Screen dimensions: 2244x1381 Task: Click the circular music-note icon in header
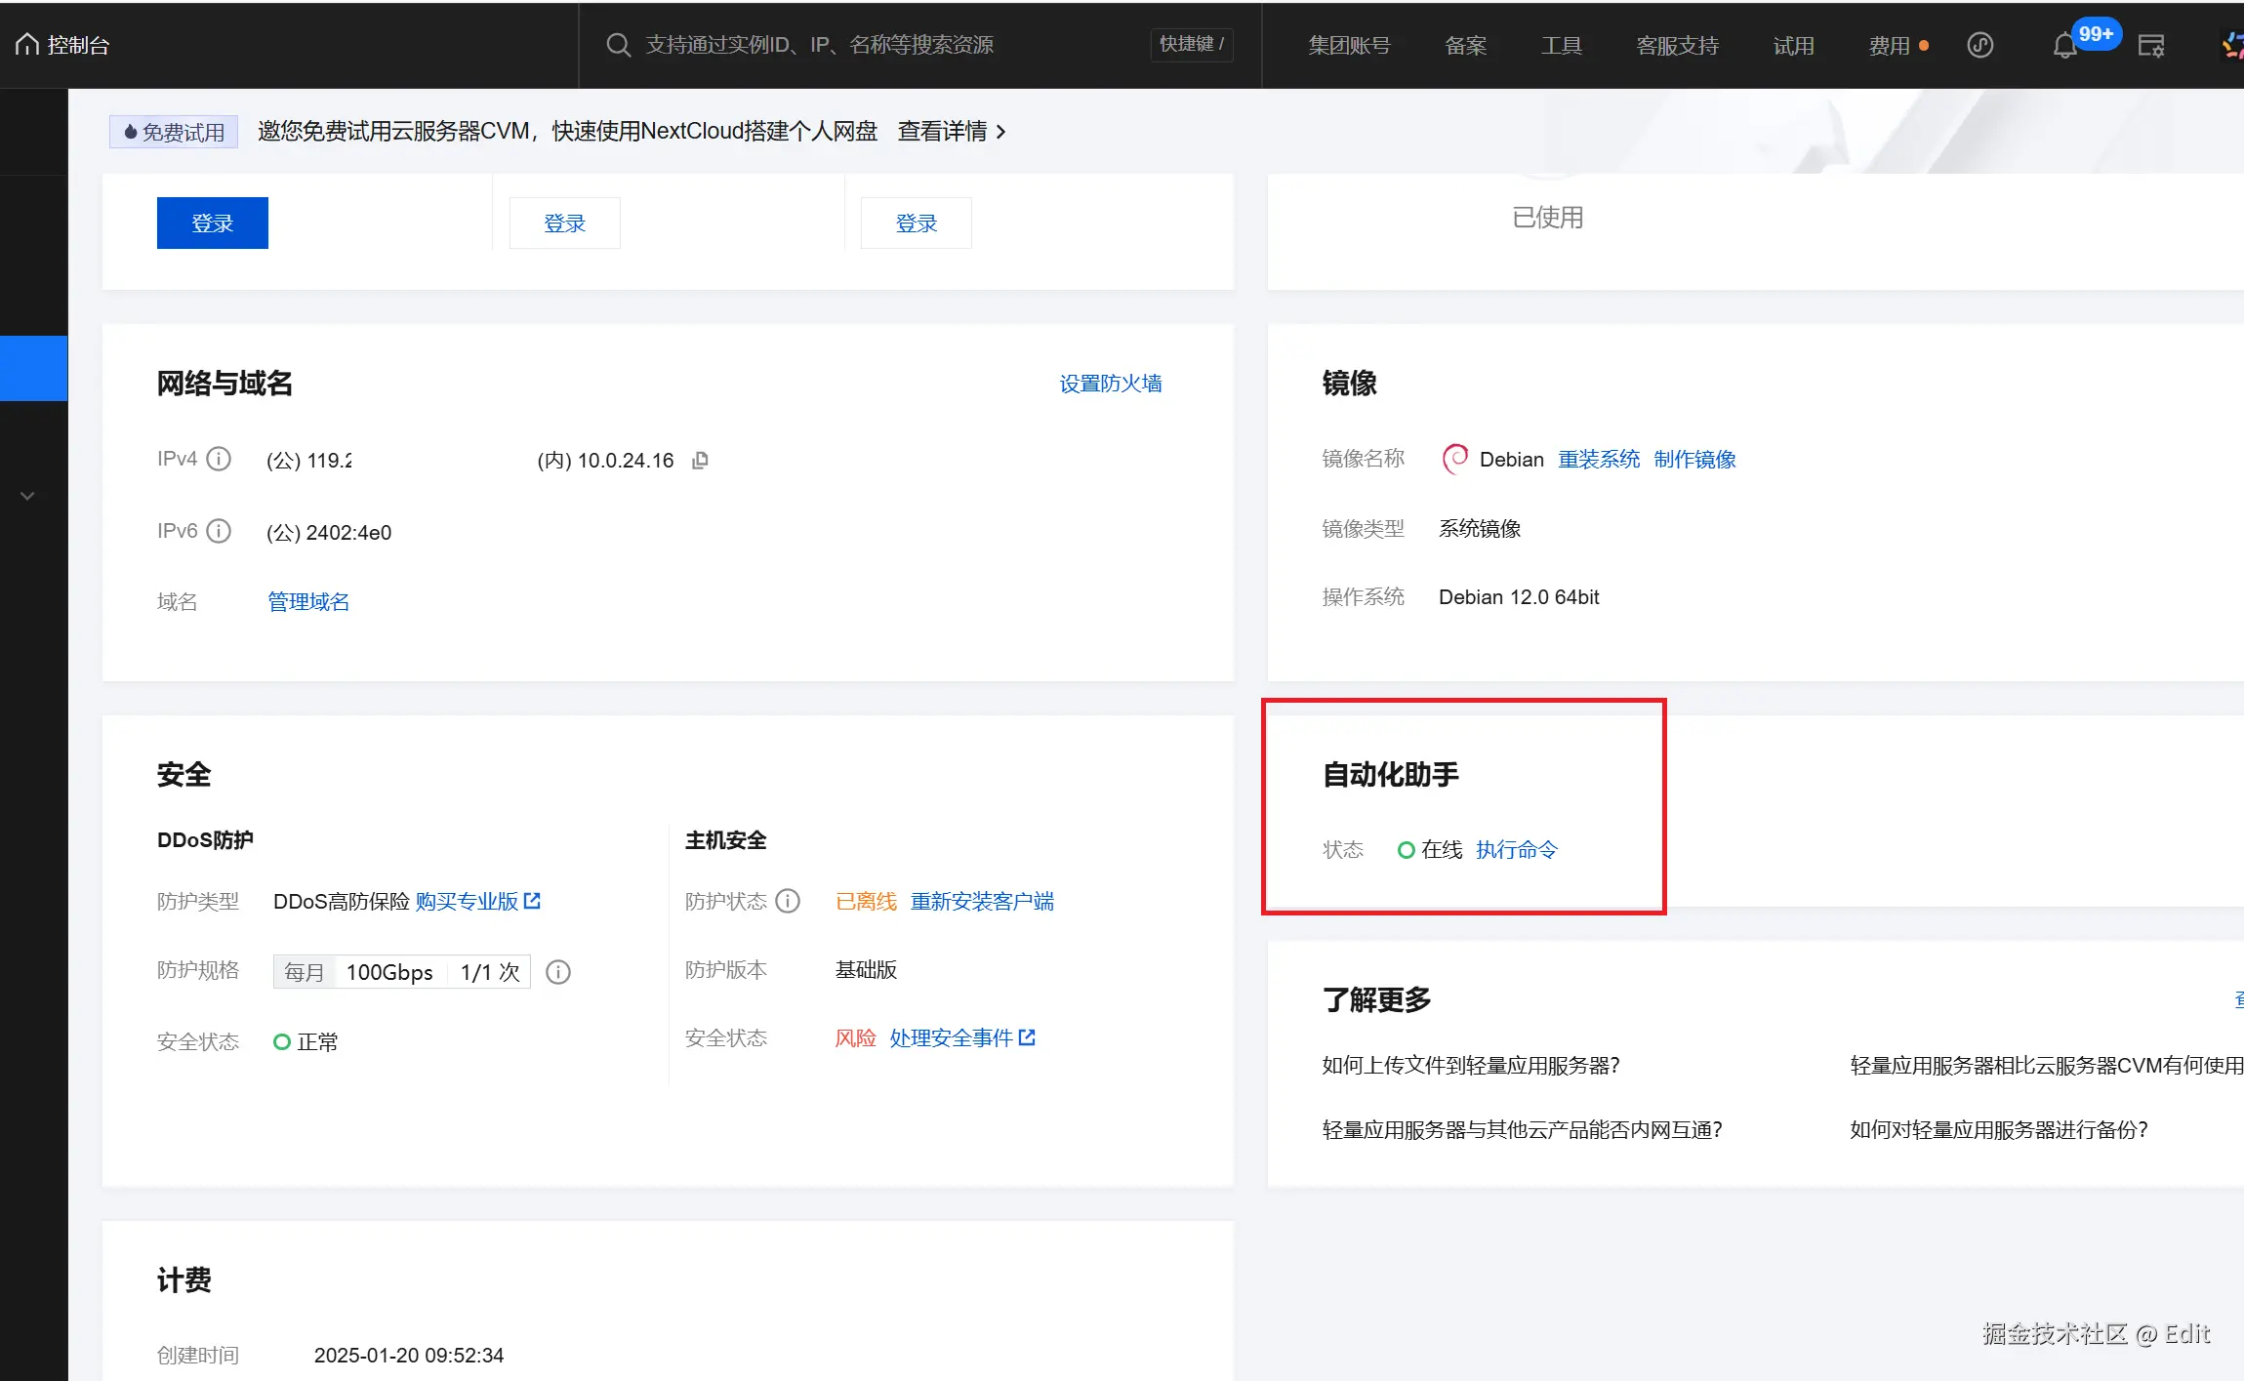[1979, 45]
